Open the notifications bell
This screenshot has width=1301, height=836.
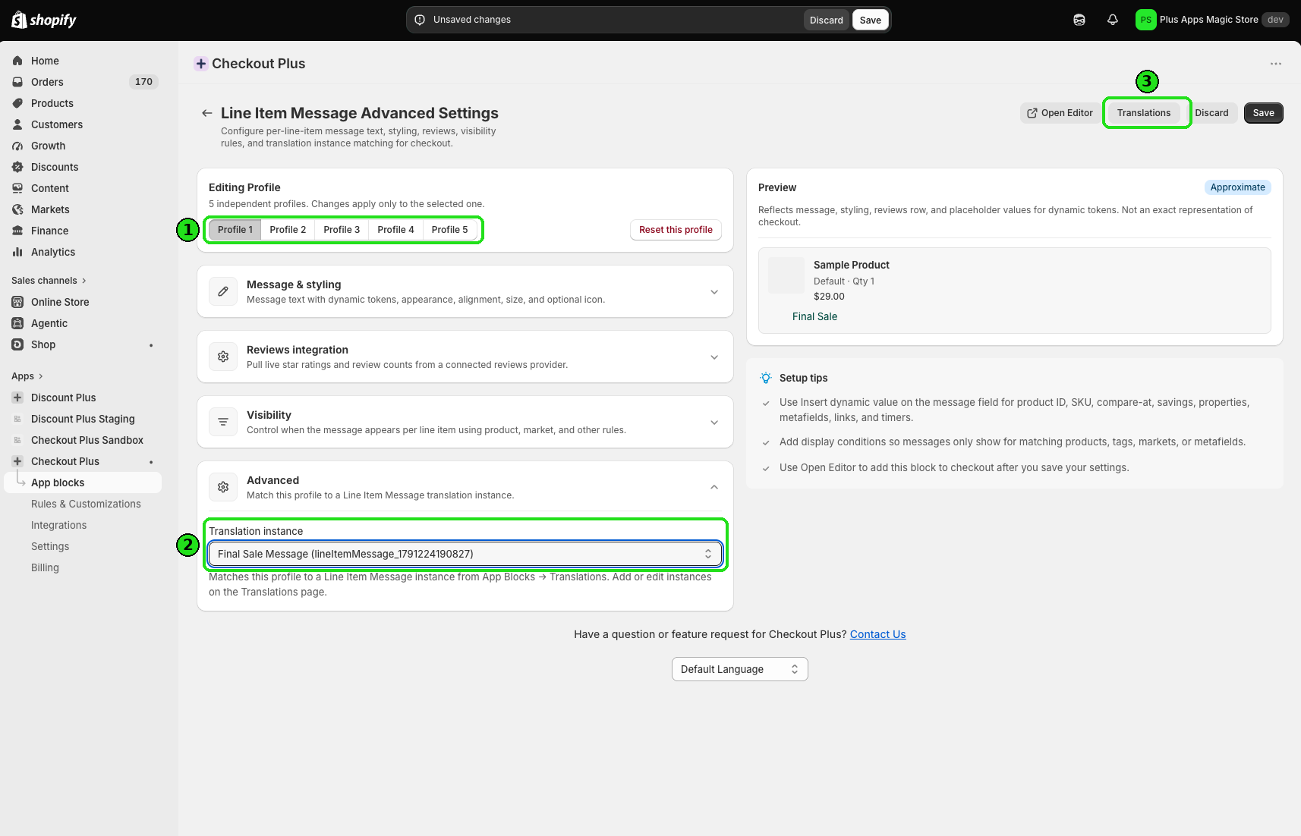1113,20
